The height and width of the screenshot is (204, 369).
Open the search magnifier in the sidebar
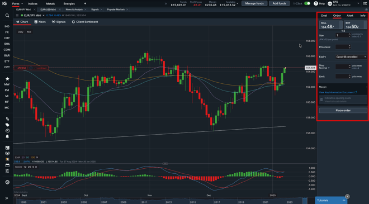pos(7,16)
